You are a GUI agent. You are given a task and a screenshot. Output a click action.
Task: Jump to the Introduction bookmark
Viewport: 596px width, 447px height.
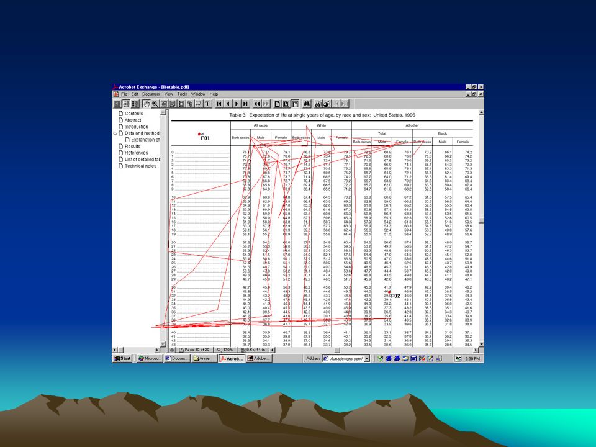[137, 127]
